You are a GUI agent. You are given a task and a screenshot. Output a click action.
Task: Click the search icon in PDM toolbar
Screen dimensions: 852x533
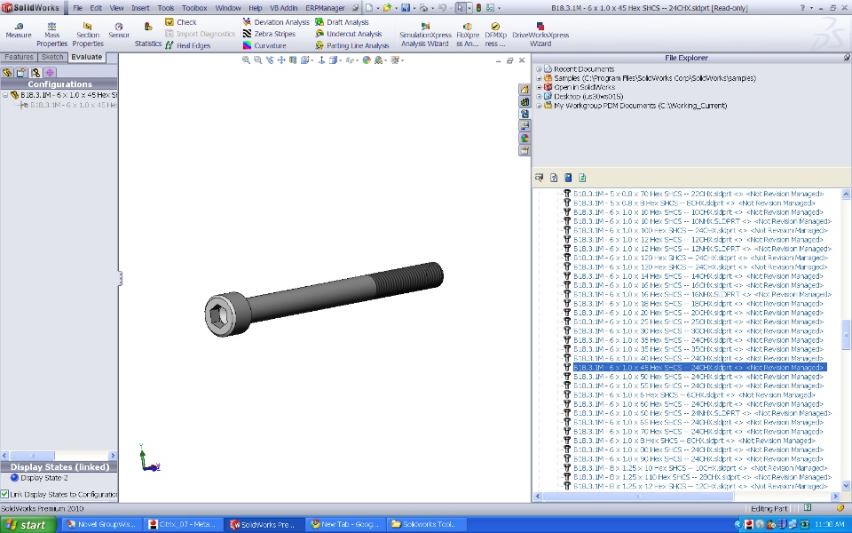coord(539,178)
